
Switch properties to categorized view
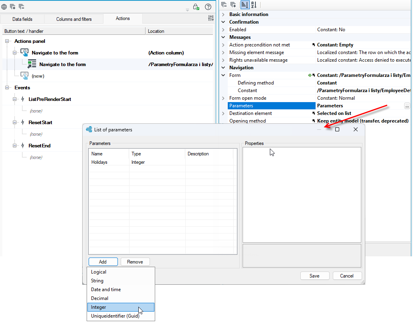(x=245, y=4)
